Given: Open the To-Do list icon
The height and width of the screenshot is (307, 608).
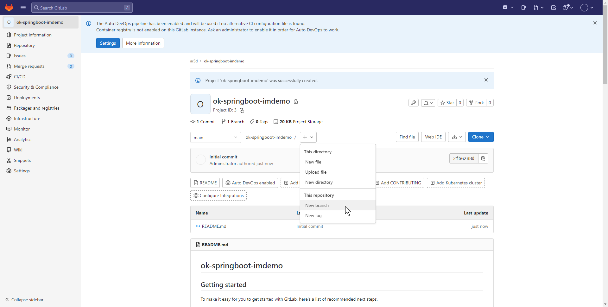Looking at the screenshot, I should coord(554,8).
